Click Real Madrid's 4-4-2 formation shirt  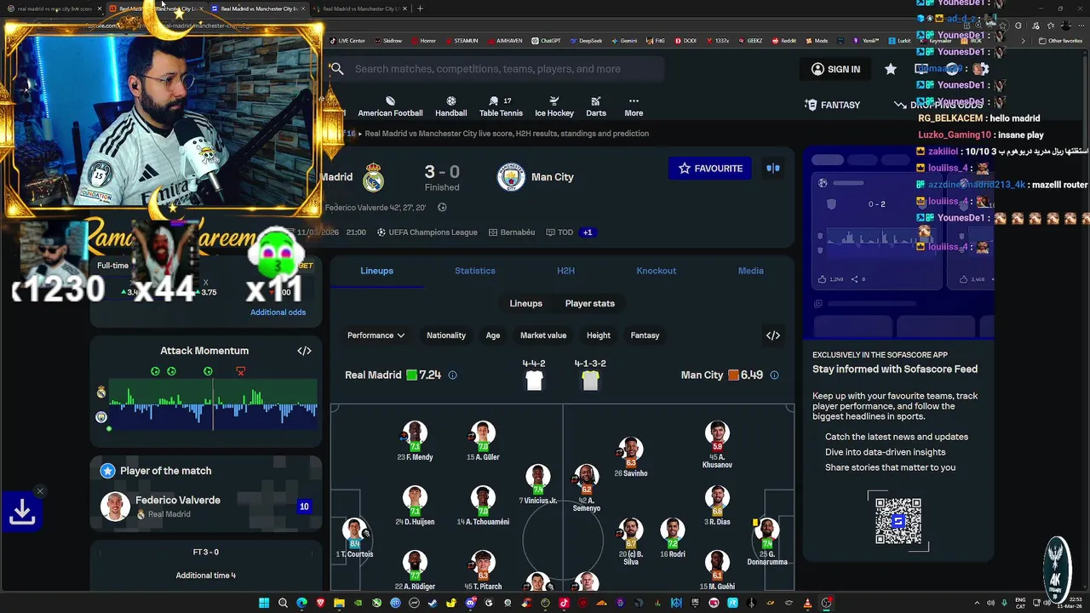pos(534,381)
